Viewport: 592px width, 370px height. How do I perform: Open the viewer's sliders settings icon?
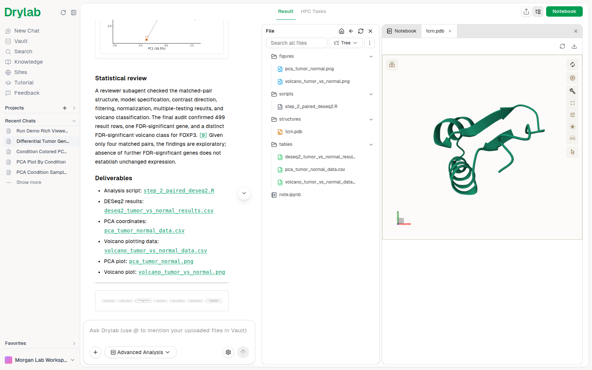pos(572,115)
